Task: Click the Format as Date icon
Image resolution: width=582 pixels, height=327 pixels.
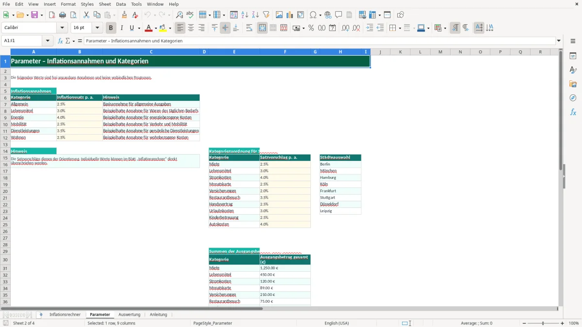Action: tap(333, 28)
